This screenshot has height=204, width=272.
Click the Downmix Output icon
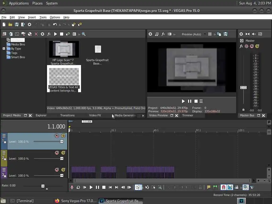click(248, 34)
